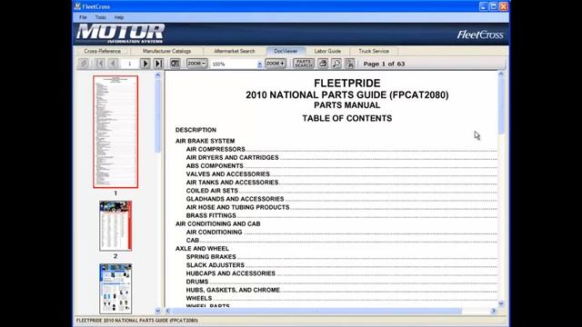Click AIR CONDITIONING AND CAB heading

click(218, 223)
